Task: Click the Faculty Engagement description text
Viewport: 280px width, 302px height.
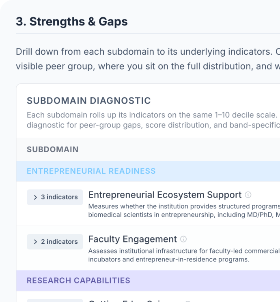Action: [183, 255]
